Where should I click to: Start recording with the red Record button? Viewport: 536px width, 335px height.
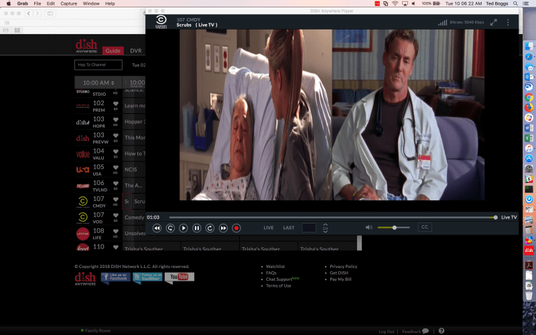point(237,228)
